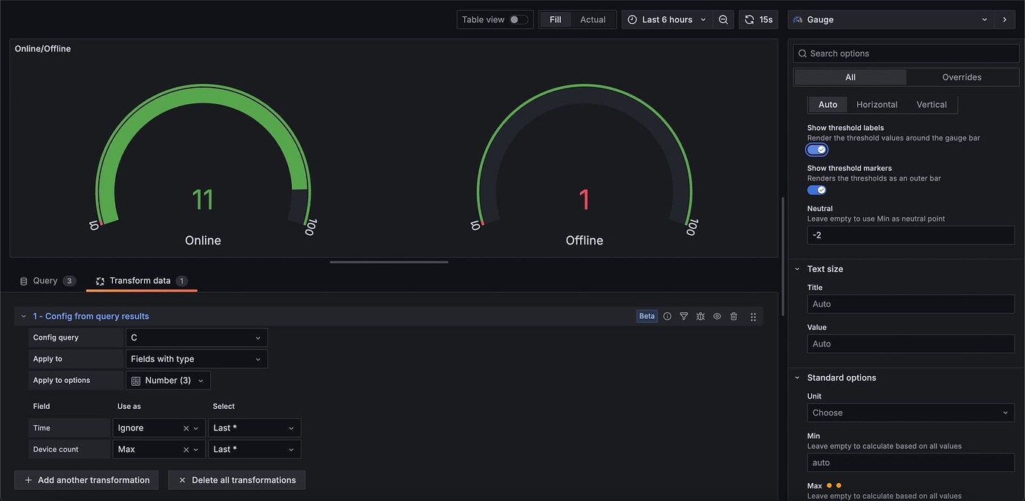Screen dimensions: 1025x501
Task: Click the refresh dashboard icon
Action: (x=749, y=19)
